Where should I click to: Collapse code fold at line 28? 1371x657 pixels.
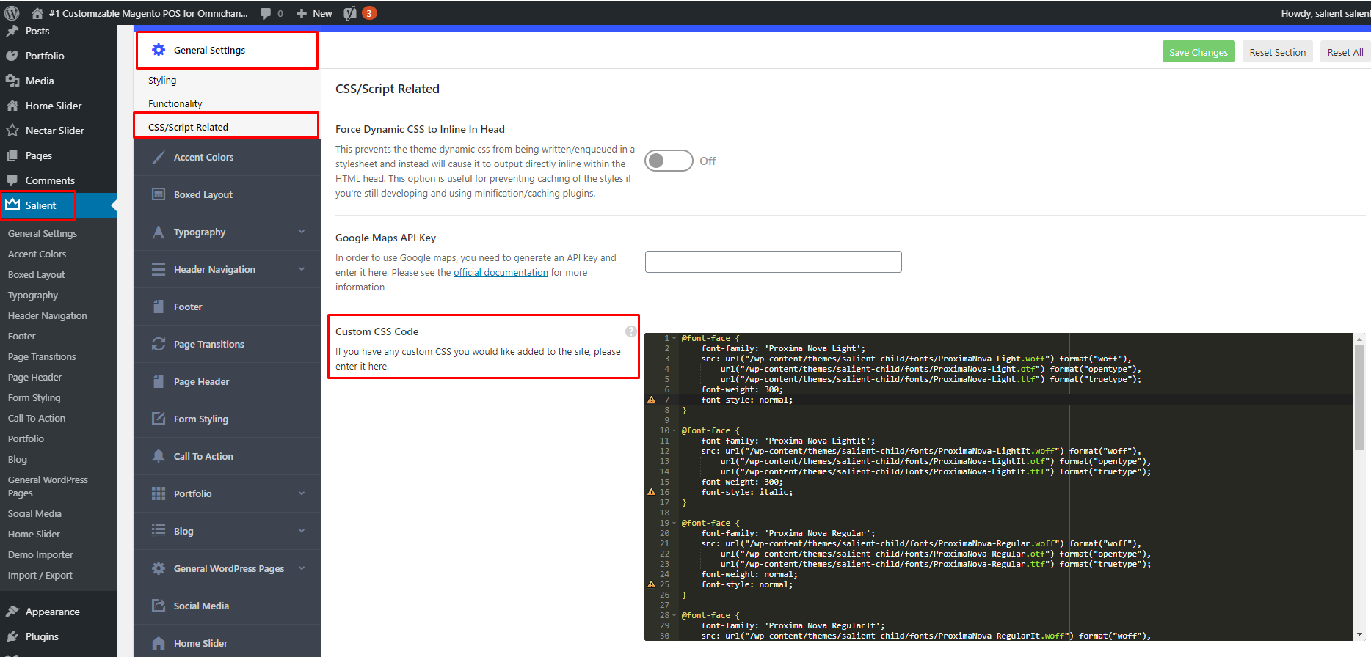674,616
